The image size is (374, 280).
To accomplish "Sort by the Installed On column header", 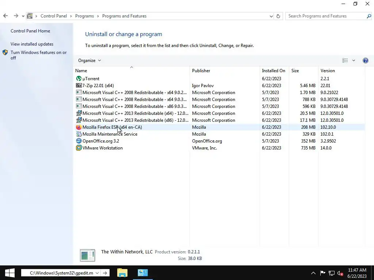I will pos(274,70).
